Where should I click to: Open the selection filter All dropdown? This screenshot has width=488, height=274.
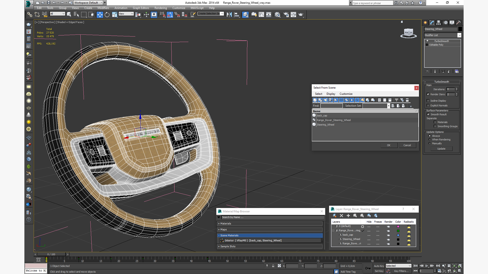[x=57, y=14]
